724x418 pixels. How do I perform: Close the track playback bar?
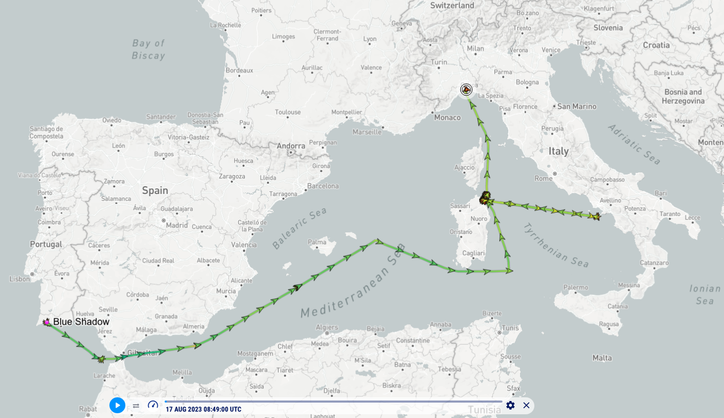(526, 405)
